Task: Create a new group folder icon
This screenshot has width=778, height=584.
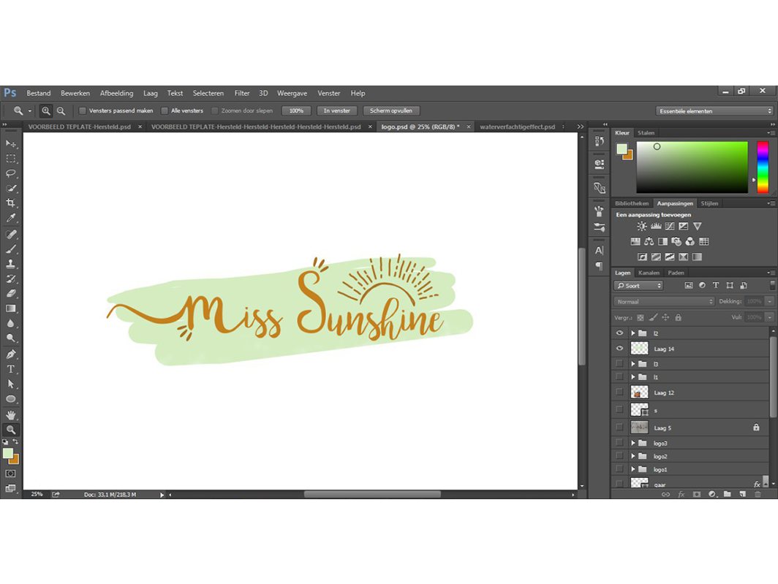Action: [x=728, y=494]
